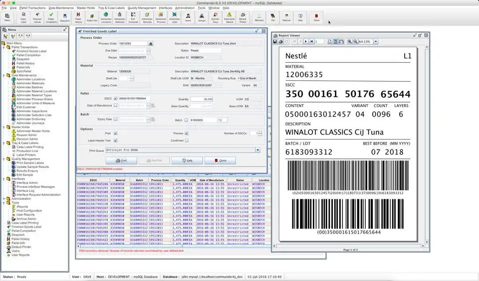The width and height of the screenshot is (479, 281).
Task: Open the Pallet Transactions menu
Action: 32,8
